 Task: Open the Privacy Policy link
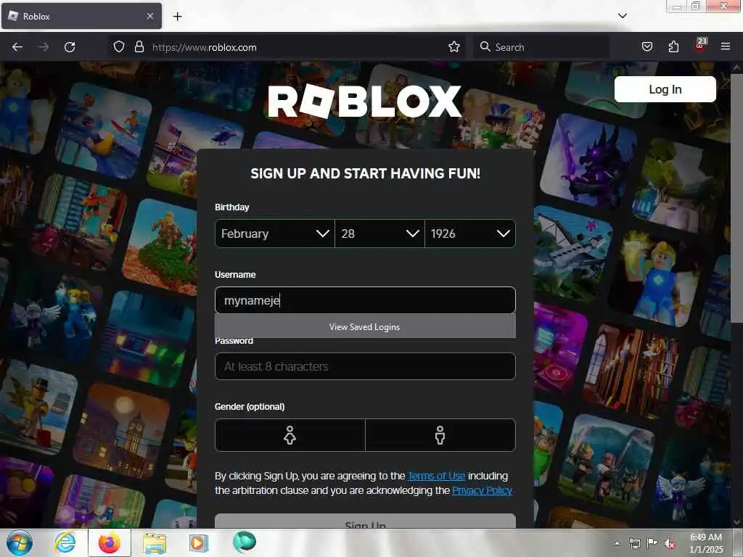coord(482,490)
